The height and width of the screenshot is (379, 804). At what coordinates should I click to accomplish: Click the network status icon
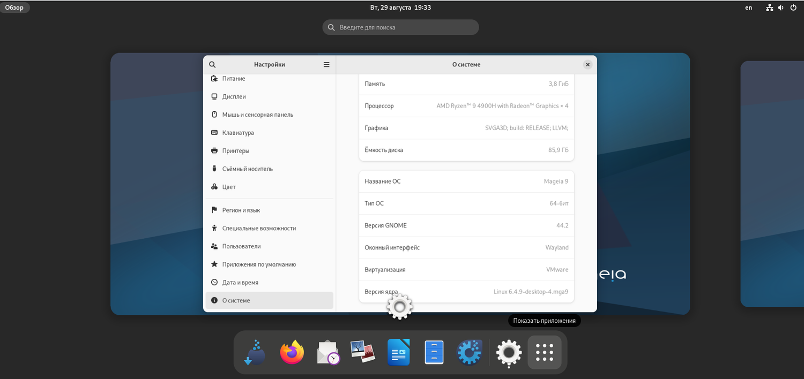tap(770, 7)
